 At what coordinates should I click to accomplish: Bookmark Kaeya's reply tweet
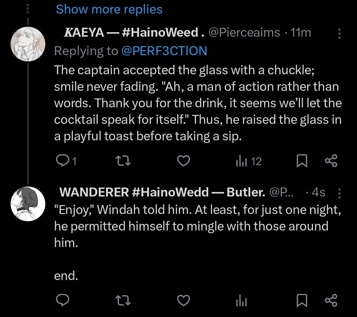tap(302, 161)
